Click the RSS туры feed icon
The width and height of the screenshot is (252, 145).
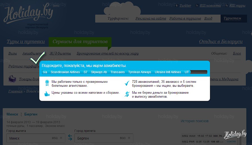coord(227,6)
